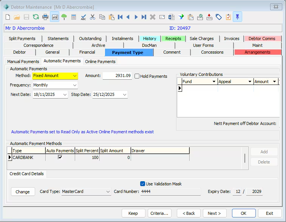Click the Criteria... button

click(159, 213)
